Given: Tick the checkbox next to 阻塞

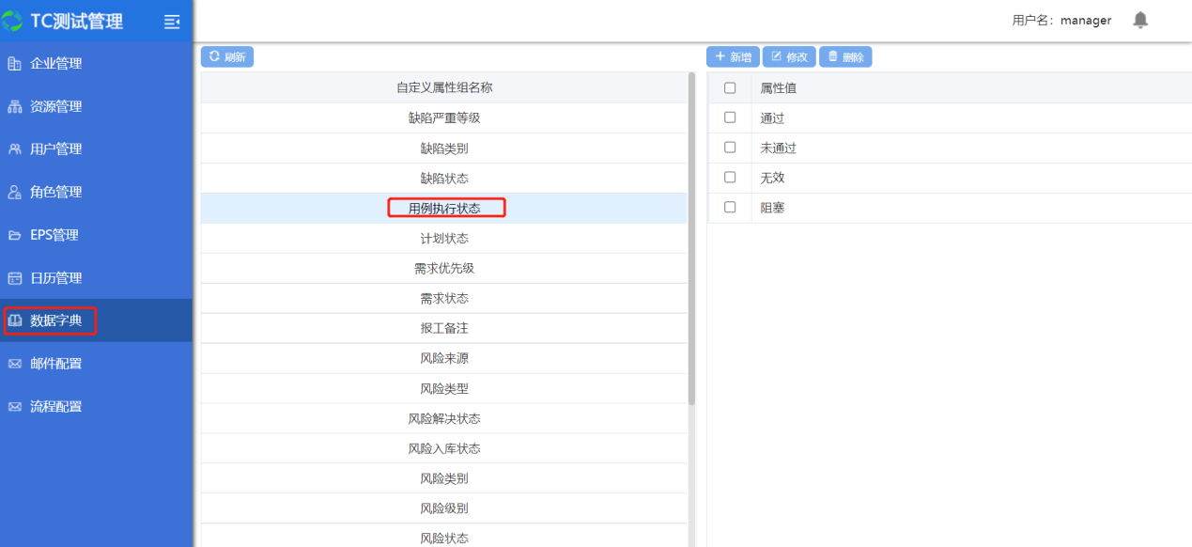Looking at the screenshot, I should pos(730,207).
